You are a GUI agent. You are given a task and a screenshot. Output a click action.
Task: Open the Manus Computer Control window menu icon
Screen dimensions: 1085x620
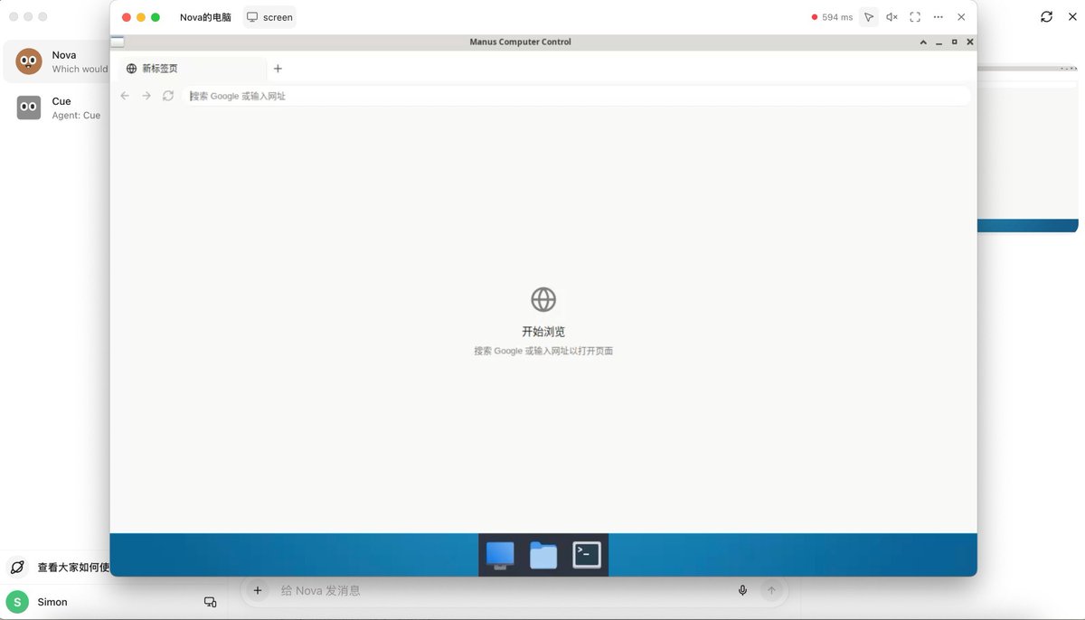tap(118, 42)
